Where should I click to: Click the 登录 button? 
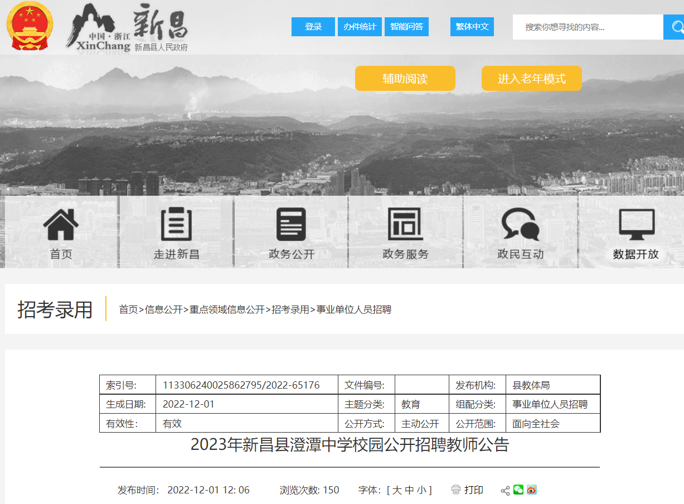click(313, 27)
